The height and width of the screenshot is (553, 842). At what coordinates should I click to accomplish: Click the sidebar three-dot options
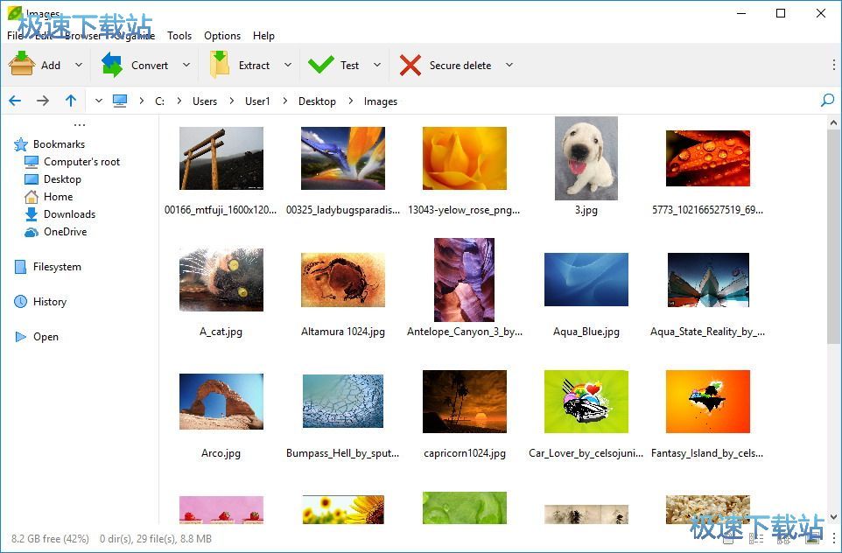click(80, 125)
